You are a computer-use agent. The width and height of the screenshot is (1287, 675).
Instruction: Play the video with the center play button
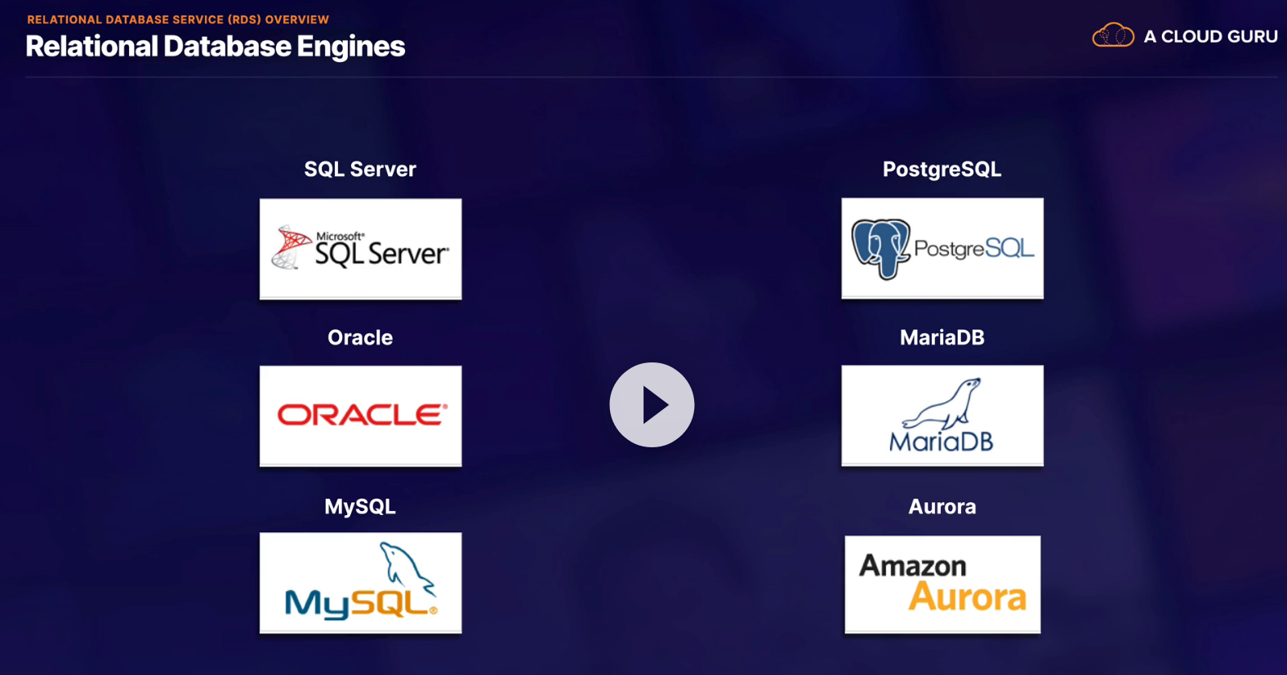pos(652,405)
